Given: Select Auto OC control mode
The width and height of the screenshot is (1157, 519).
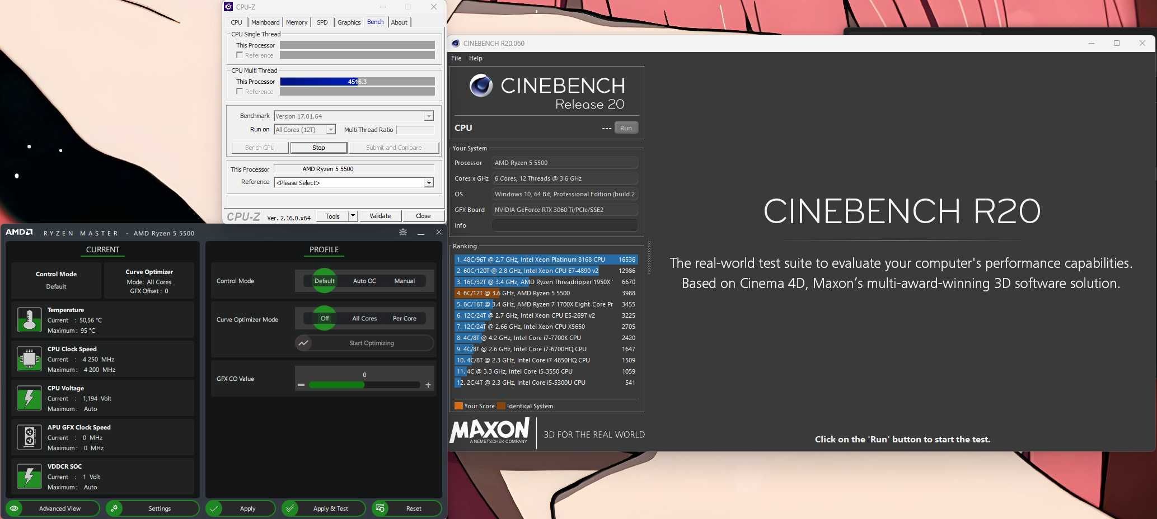Looking at the screenshot, I should tap(364, 281).
